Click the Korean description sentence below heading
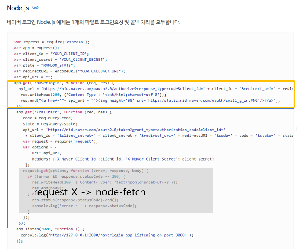This screenshot has width=298, height=249. [93, 22]
